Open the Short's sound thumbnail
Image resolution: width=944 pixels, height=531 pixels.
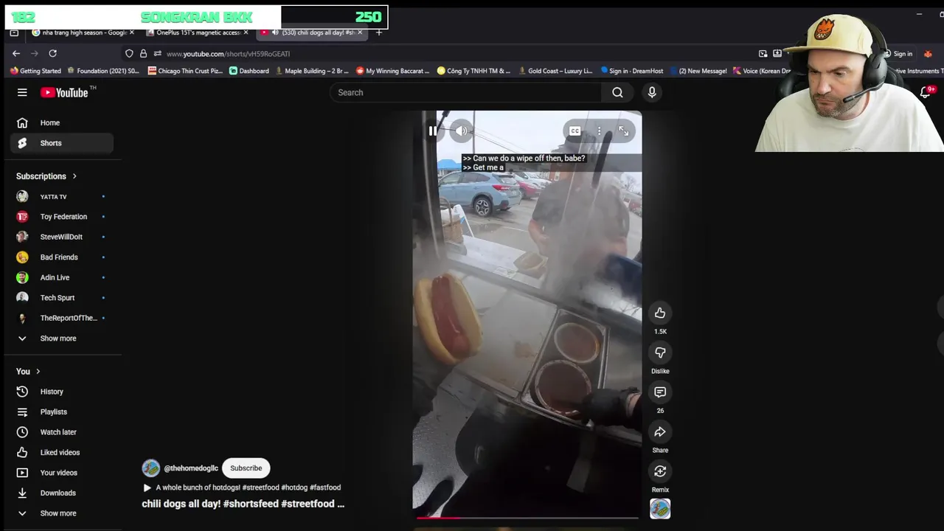pyautogui.click(x=660, y=509)
